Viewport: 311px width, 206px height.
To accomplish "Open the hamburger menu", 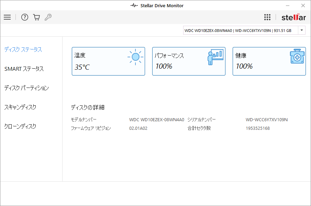I will click(7, 17).
